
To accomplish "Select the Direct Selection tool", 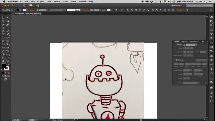I will (x=8, y=18).
